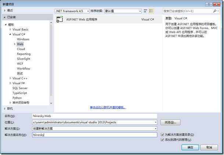Expand the Visual C++ node
The width and height of the screenshot is (224, 155).
(x=10, y=78)
